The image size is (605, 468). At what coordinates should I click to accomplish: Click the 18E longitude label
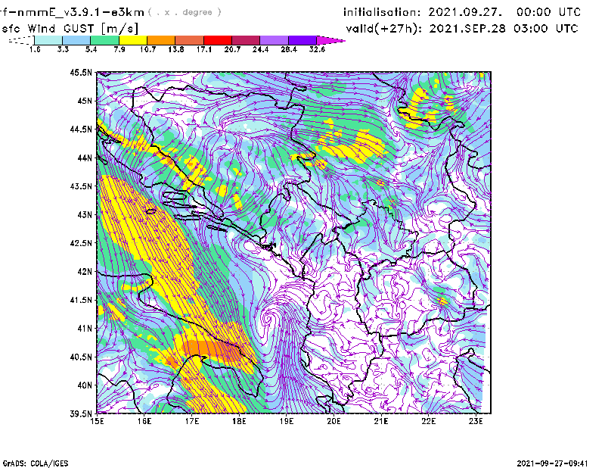pos(239,421)
